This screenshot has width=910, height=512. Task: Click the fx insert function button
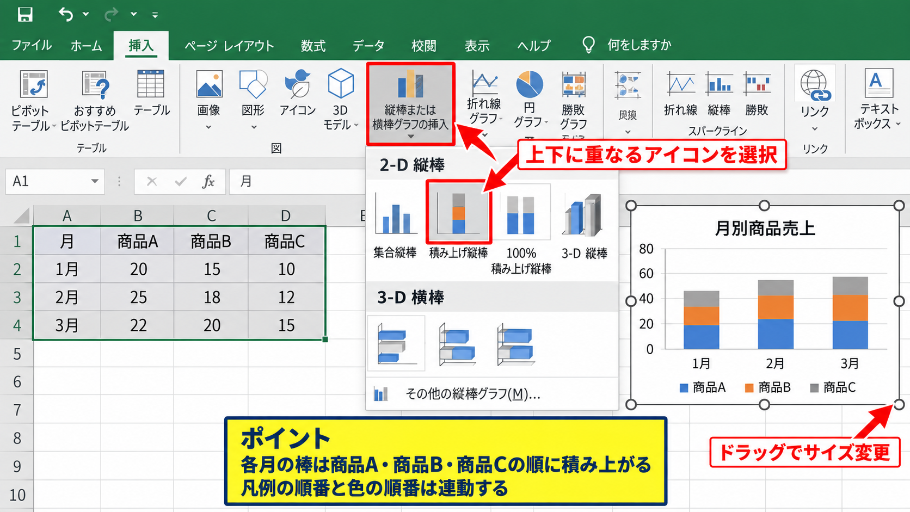point(208,181)
